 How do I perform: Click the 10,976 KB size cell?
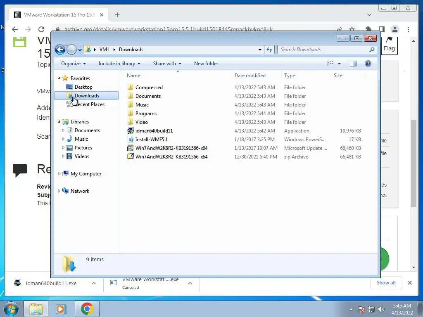click(350, 131)
